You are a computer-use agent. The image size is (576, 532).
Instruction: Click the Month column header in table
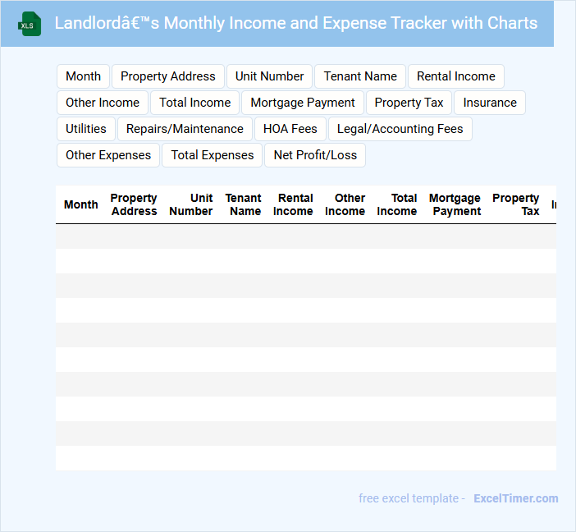click(x=80, y=204)
